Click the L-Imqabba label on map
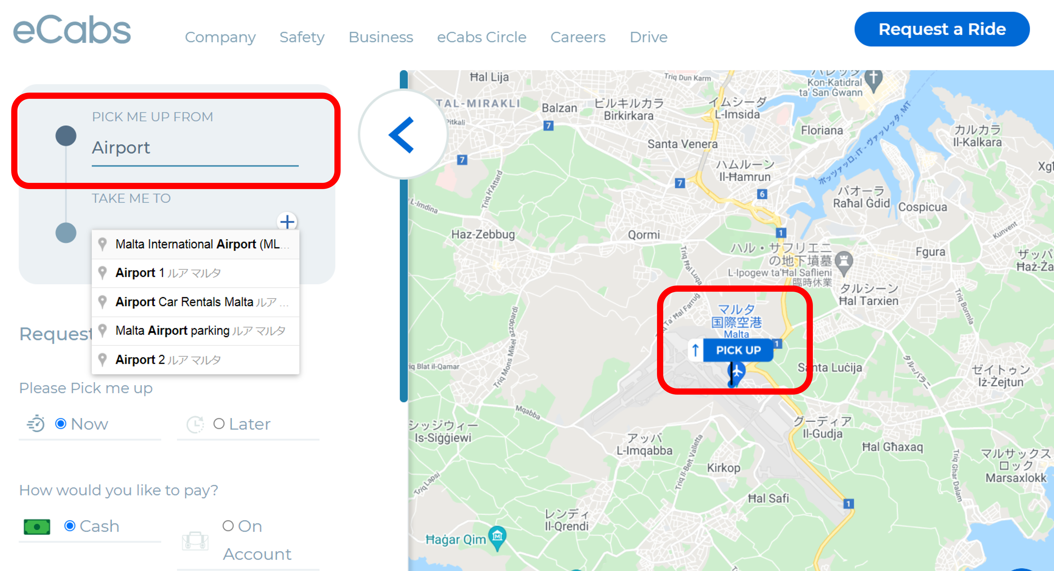The width and height of the screenshot is (1054, 571). click(644, 450)
